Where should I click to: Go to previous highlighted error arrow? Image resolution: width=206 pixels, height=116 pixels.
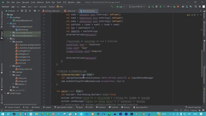pyautogui.click(x=198, y=15)
